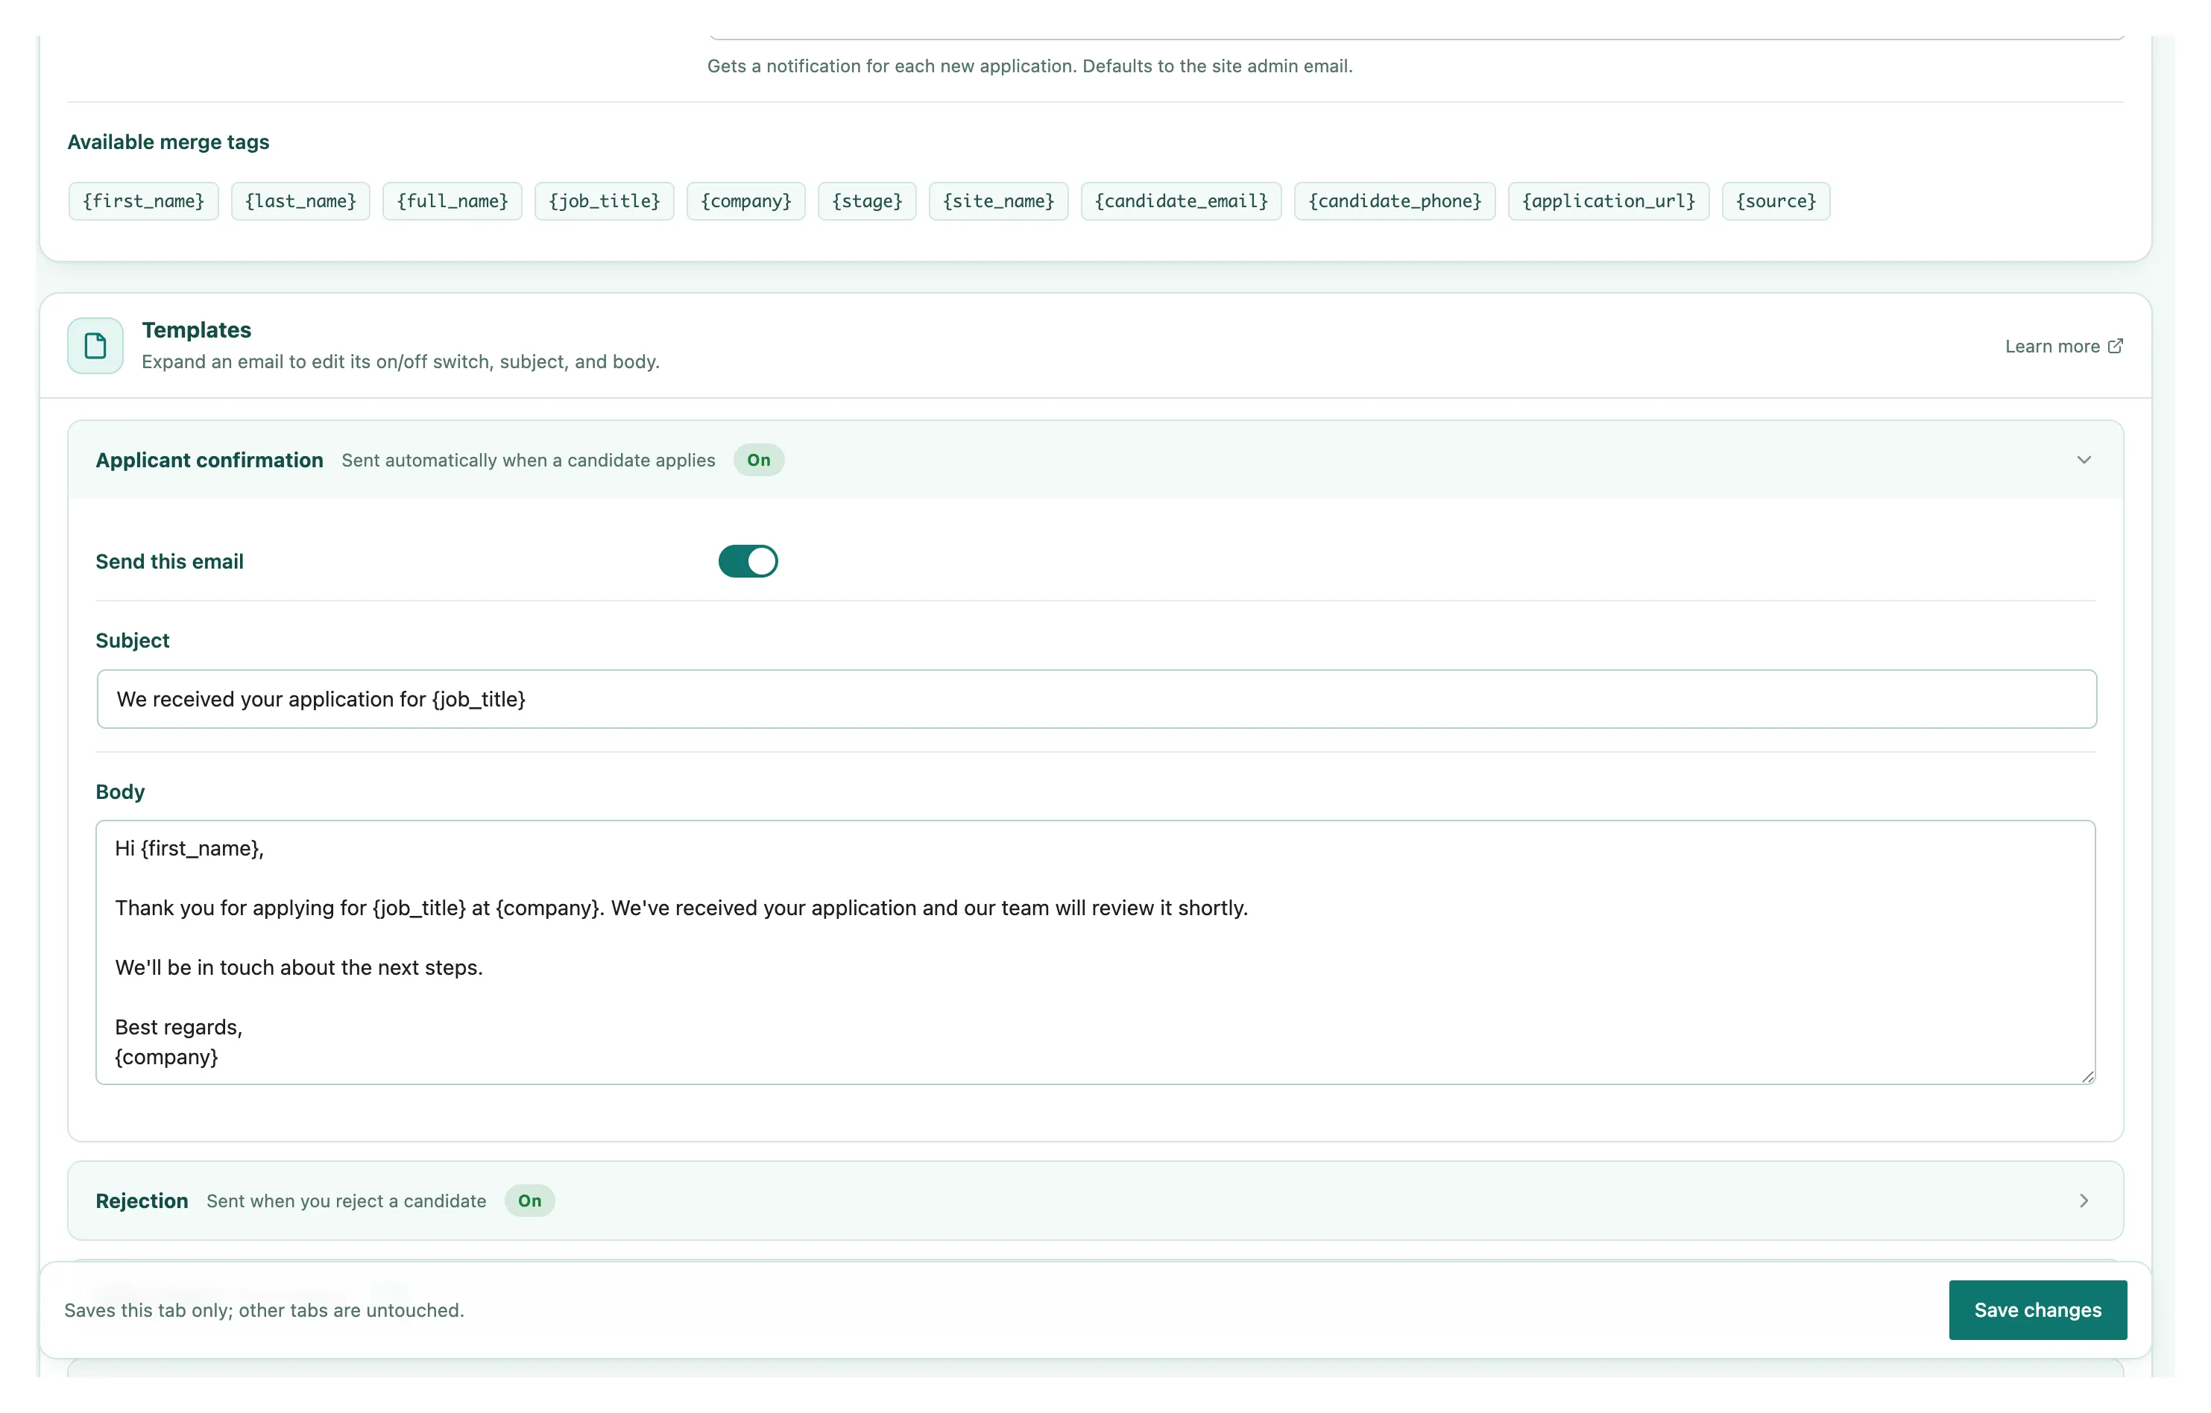Screen dimensions: 2211x1413
Task: Choose the {source} merge tag
Action: 1776,201
